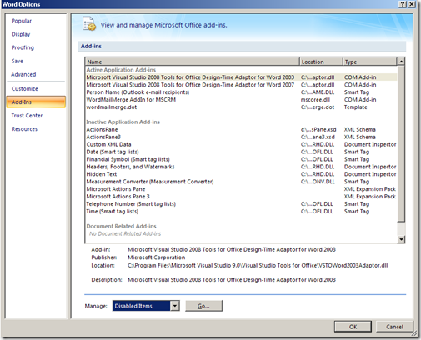The width and height of the screenshot is (421, 340).
Task: Select the Design-Time Adaptor for Word 2003 row
Action: (x=241, y=77)
